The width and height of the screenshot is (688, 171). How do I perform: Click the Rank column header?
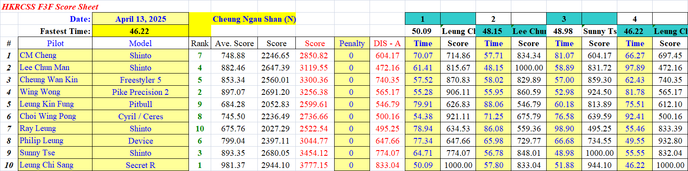coord(200,43)
